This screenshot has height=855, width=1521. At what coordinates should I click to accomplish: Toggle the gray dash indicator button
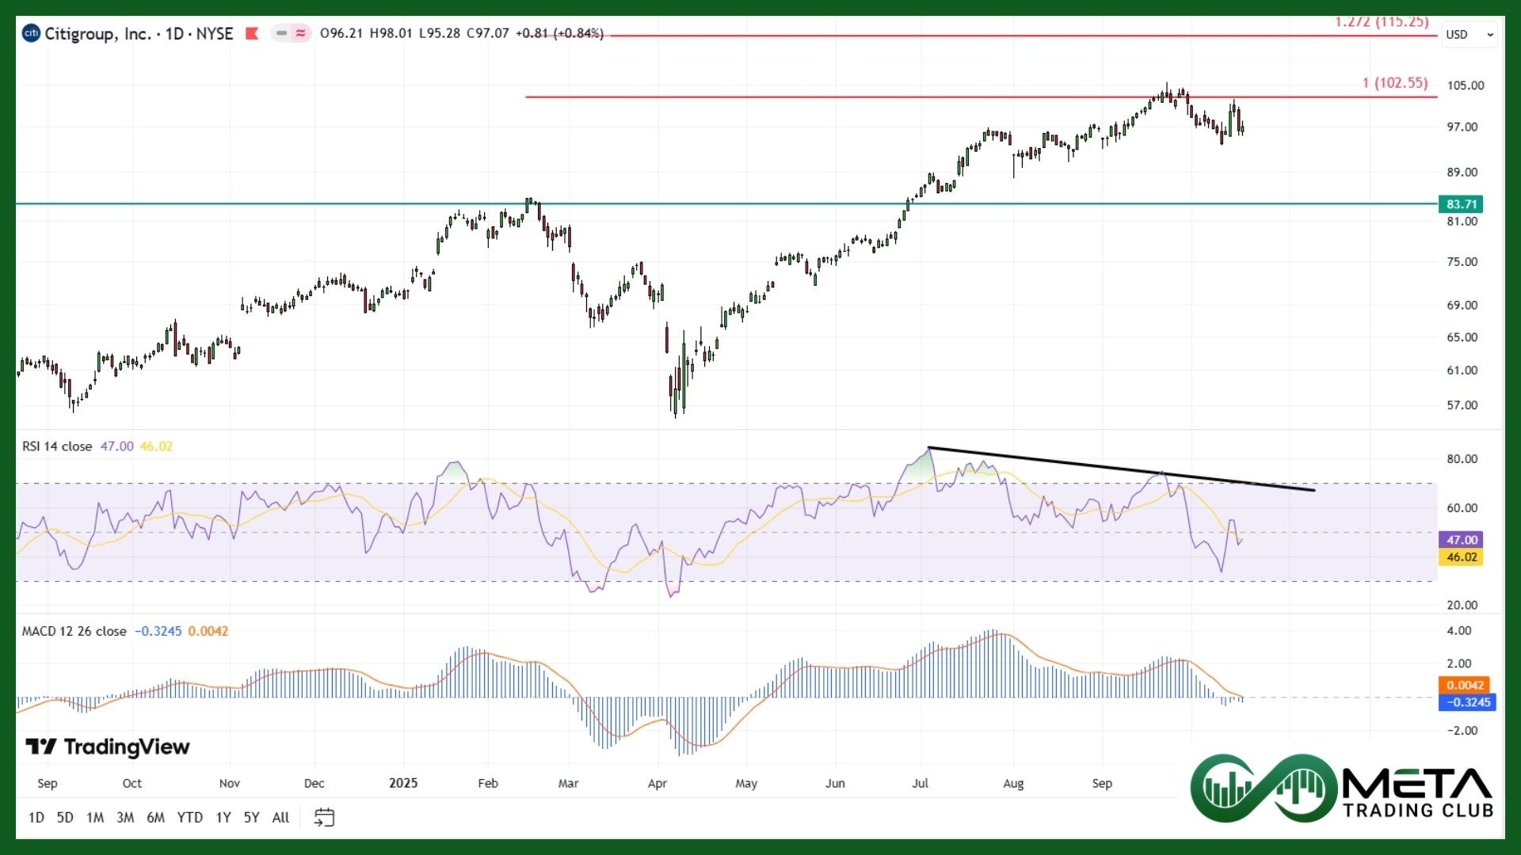click(x=281, y=33)
